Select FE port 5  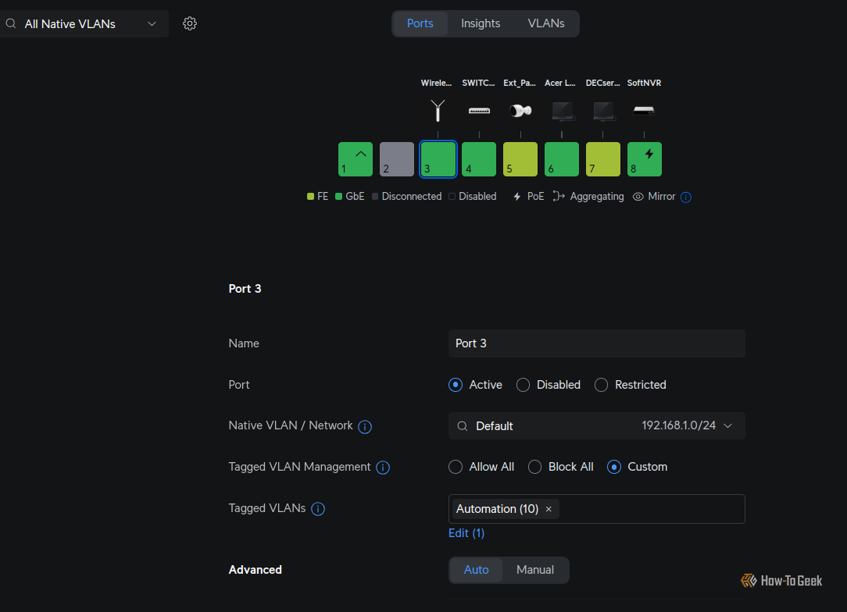point(520,159)
